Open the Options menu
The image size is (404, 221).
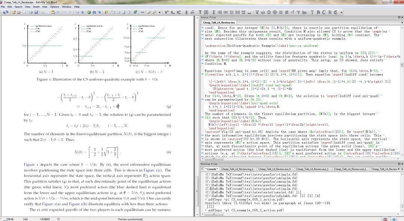pyautogui.click(x=55, y=7)
